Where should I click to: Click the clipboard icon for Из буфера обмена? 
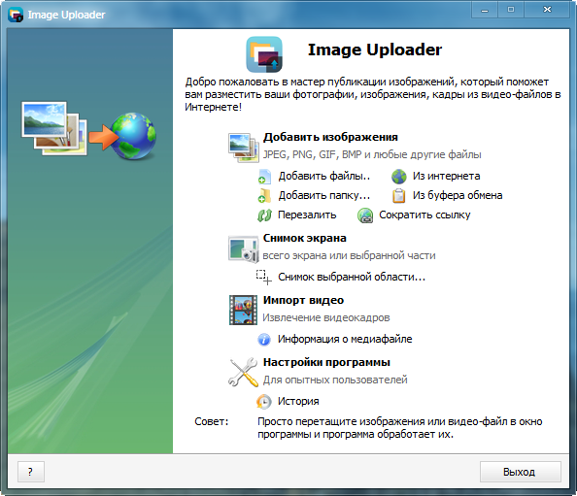click(399, 196)
